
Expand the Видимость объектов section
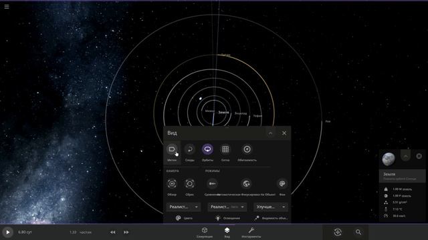271,218
